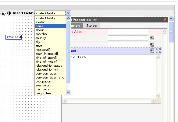Choose 'state' from the field list

point(50,46)
